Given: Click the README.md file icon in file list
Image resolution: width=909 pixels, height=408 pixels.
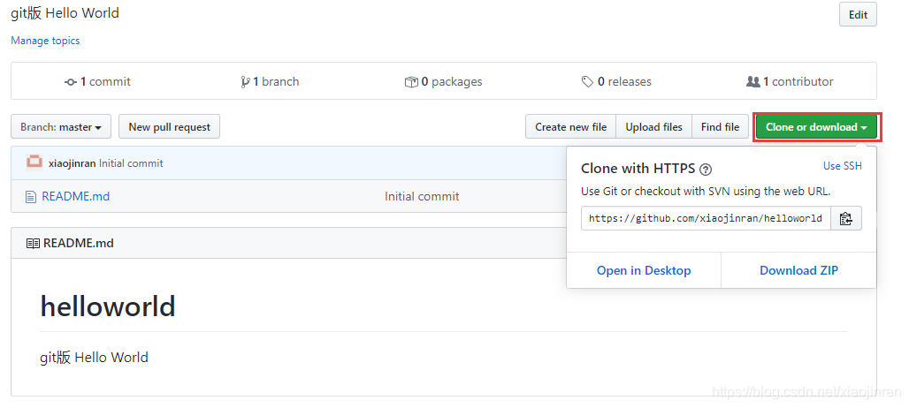Looking at the screenshot, I should point(31,197).
